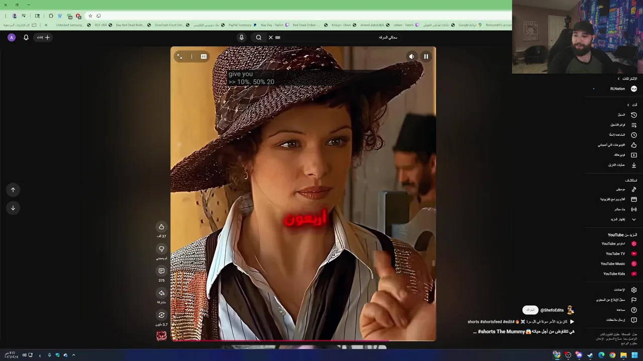Pause the Short with the pause button
The width and height of the screenshot is (643, 361).
pyautogui.click(x=426, y=57)
